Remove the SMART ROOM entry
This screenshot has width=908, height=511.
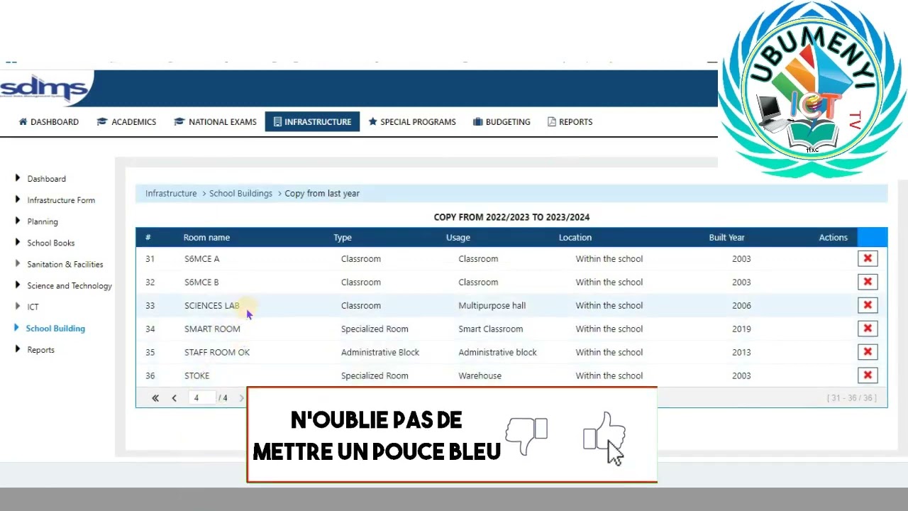(x=867, y=329)
